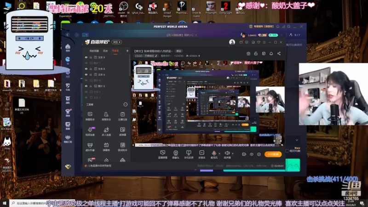This screenshot has width=368, height=207.
Task: Open the 视频连麦 video co-stream tool
Action: (x=90, y=132)
